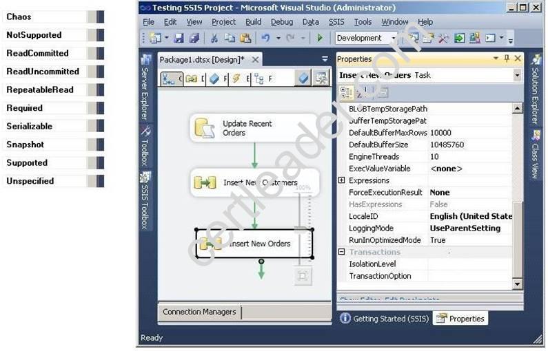Screen dimensions: 548x351
Task: Open the Project menu
Action: click(x=223, y=22)
